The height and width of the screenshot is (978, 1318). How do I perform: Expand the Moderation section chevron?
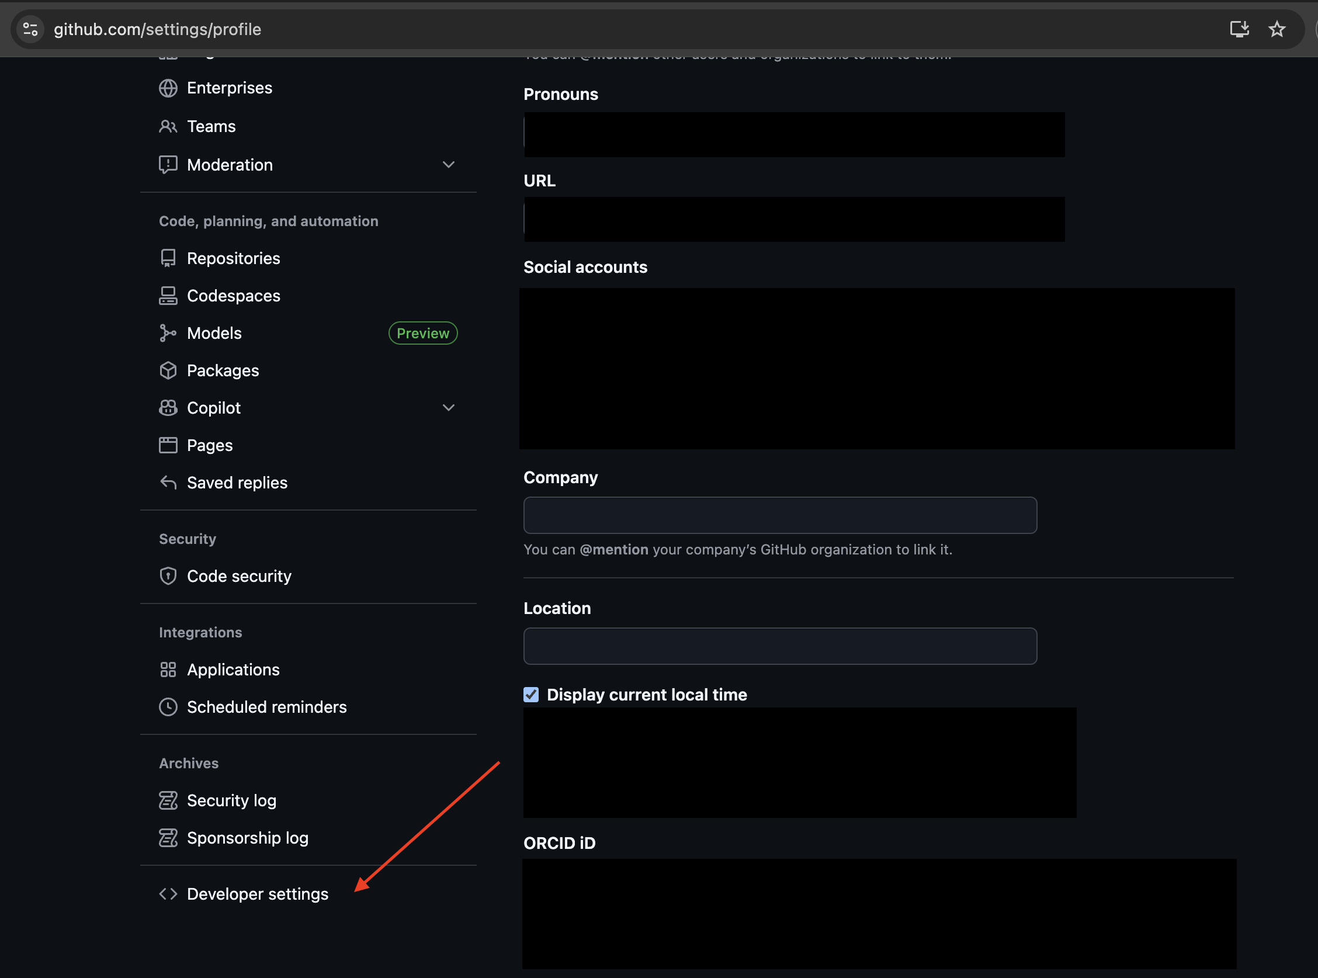(x=449, y=165)
